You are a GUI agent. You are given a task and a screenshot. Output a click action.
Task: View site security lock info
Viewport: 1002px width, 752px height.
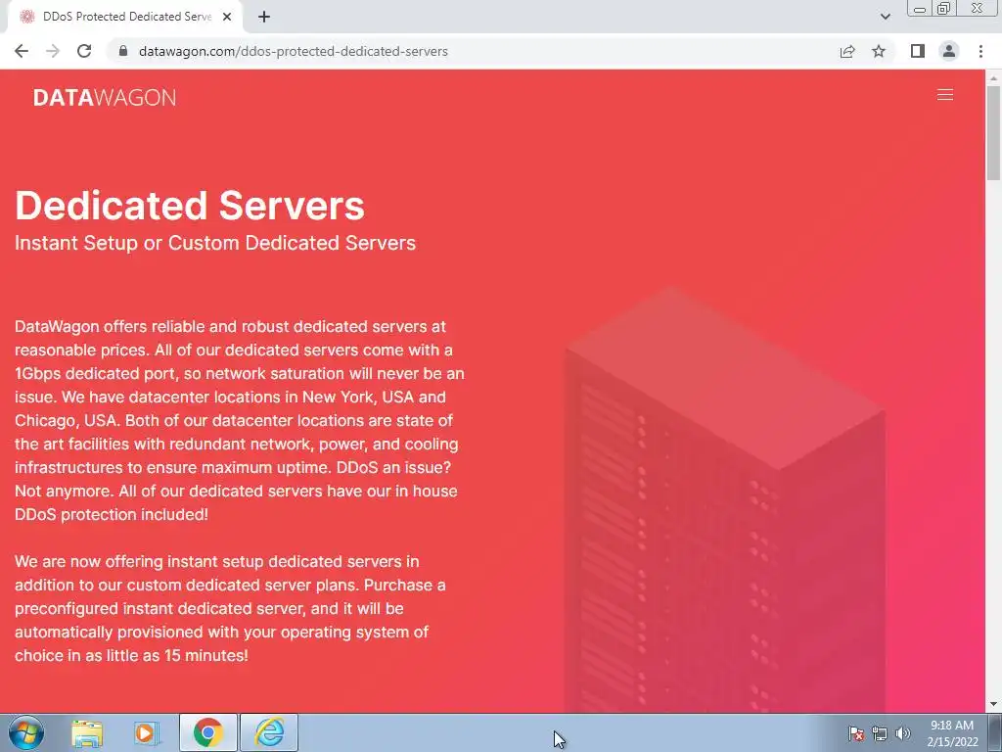click(x=123, y=51)
